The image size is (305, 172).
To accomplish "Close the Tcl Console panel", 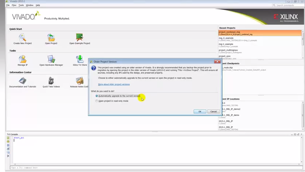I will pyautogui.click(x=301, y=134).
